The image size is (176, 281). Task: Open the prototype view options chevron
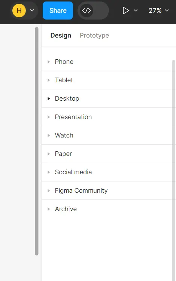(136, 11)
